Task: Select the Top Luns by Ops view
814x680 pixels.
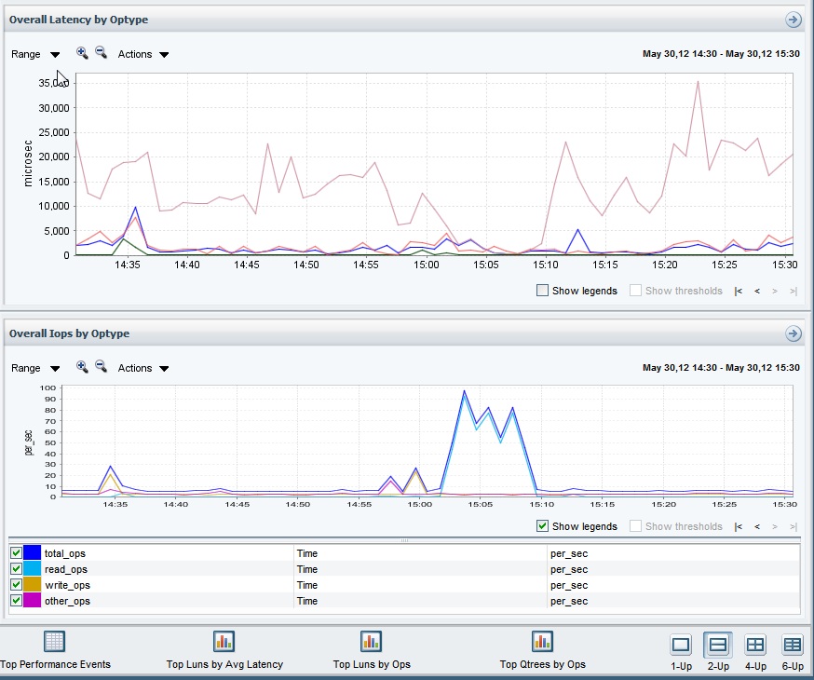Action: pos(372,650)
